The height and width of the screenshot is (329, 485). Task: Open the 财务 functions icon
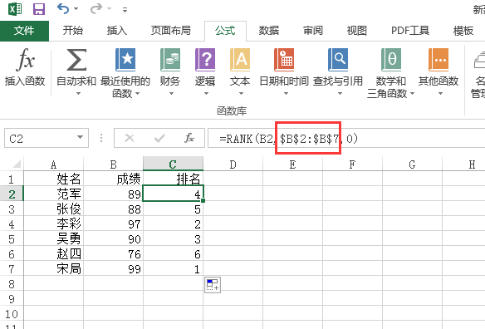[169, 60]
